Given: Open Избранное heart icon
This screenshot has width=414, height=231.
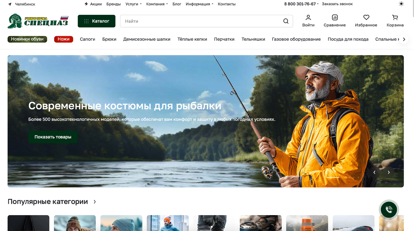Looking at the screenshot, I should tap(366, 17).
